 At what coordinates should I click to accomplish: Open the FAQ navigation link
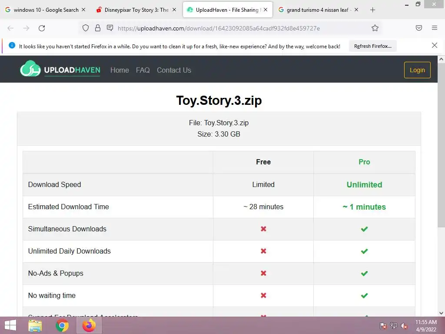(143, 70)
